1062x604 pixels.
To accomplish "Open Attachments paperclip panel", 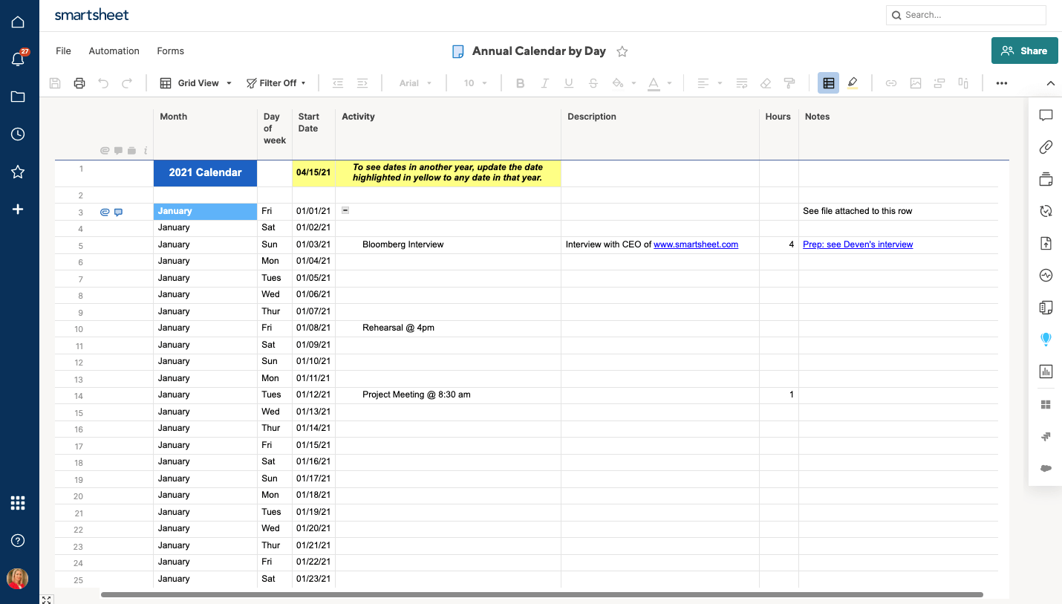I will [1046, 147].
